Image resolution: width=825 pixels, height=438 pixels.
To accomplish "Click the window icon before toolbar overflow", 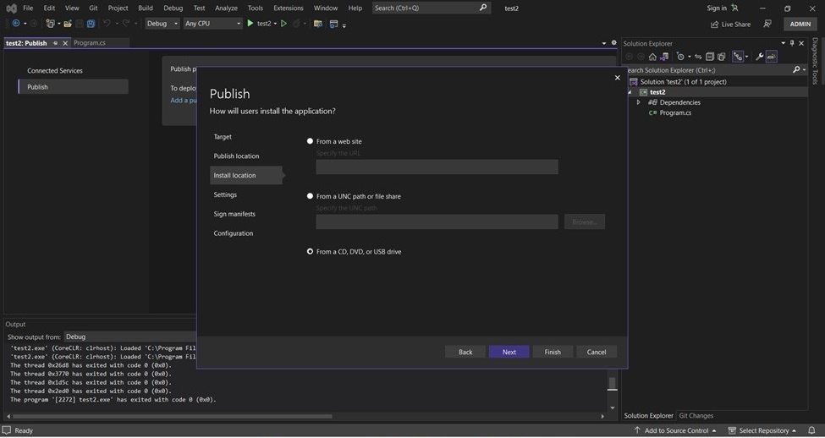I will [333, 24].
